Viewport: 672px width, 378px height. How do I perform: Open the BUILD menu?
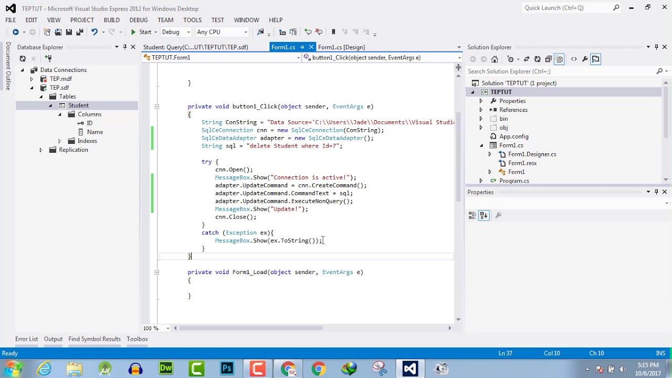coord(112,20)
